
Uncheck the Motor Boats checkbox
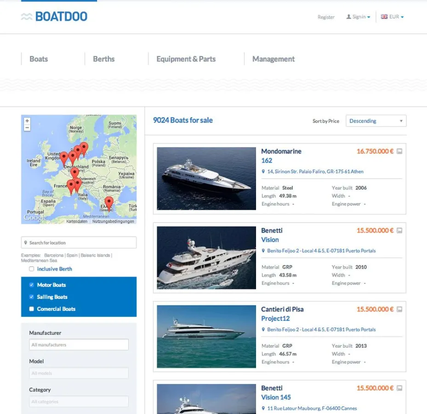pyautogui.click(x=32, y=285)
